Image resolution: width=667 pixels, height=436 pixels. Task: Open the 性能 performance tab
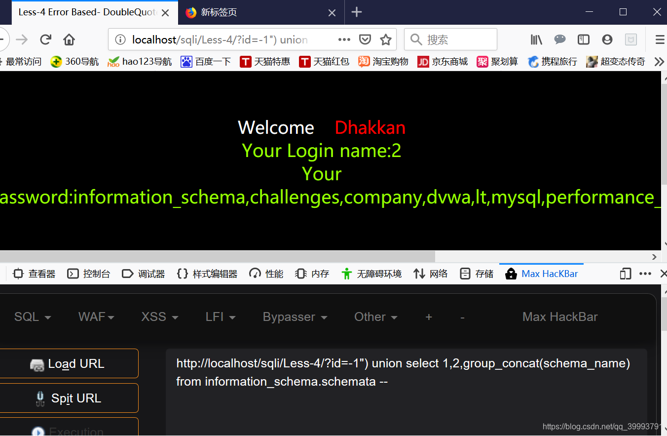266,274
